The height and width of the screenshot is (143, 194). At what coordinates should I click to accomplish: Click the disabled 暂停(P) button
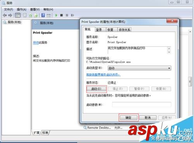[x=139, y=89]
